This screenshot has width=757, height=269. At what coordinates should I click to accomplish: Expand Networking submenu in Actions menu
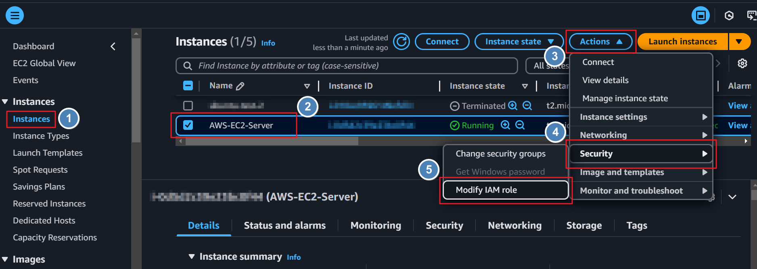[x=641, y=135]
